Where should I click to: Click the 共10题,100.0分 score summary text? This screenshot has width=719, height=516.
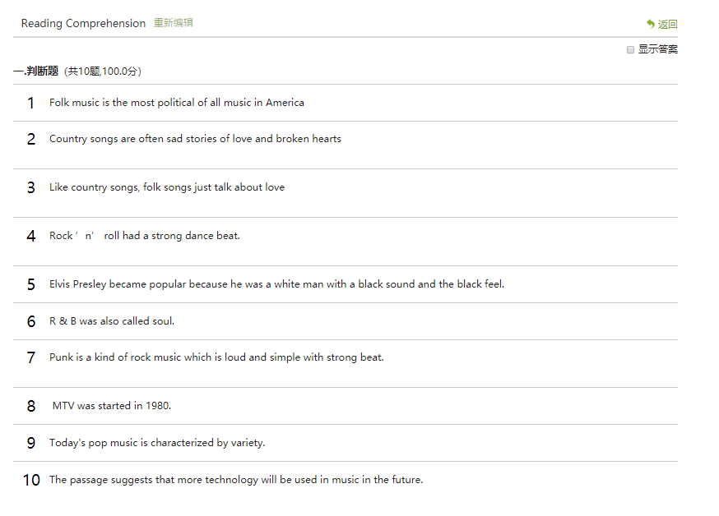[103, 71]
